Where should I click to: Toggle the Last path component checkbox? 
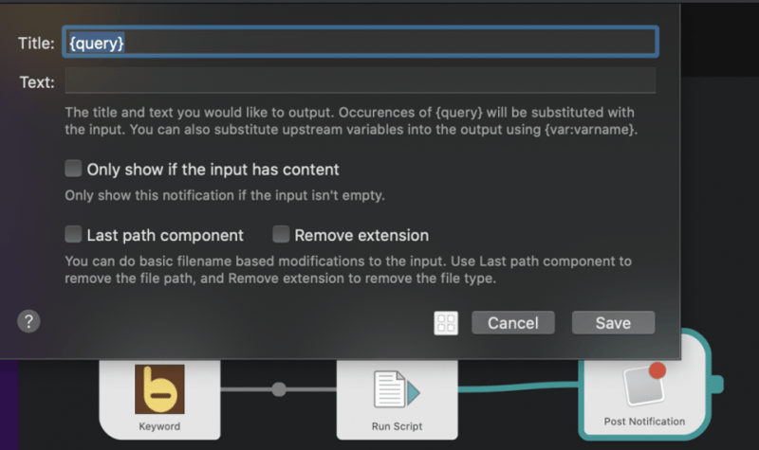73,234
